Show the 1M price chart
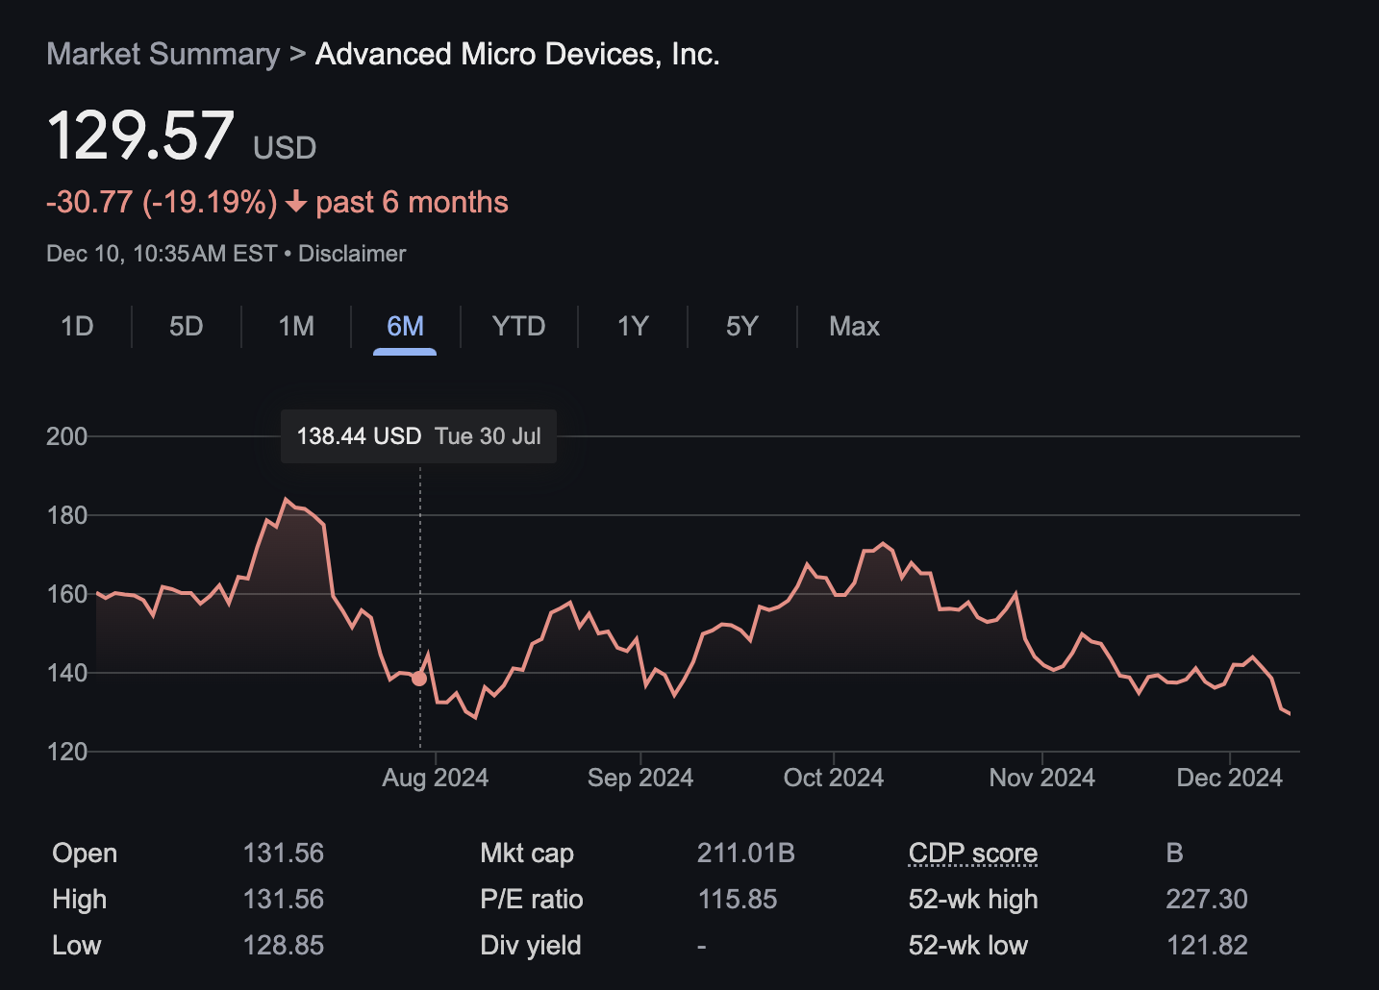Screen dimensions: 1379x990 (296, 327)
